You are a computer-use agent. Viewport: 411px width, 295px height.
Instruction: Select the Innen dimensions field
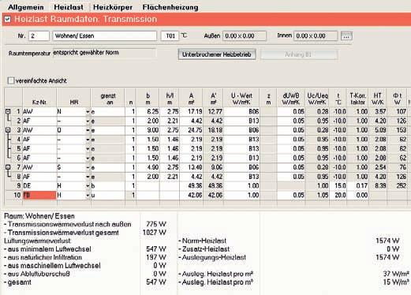[316, 35]
